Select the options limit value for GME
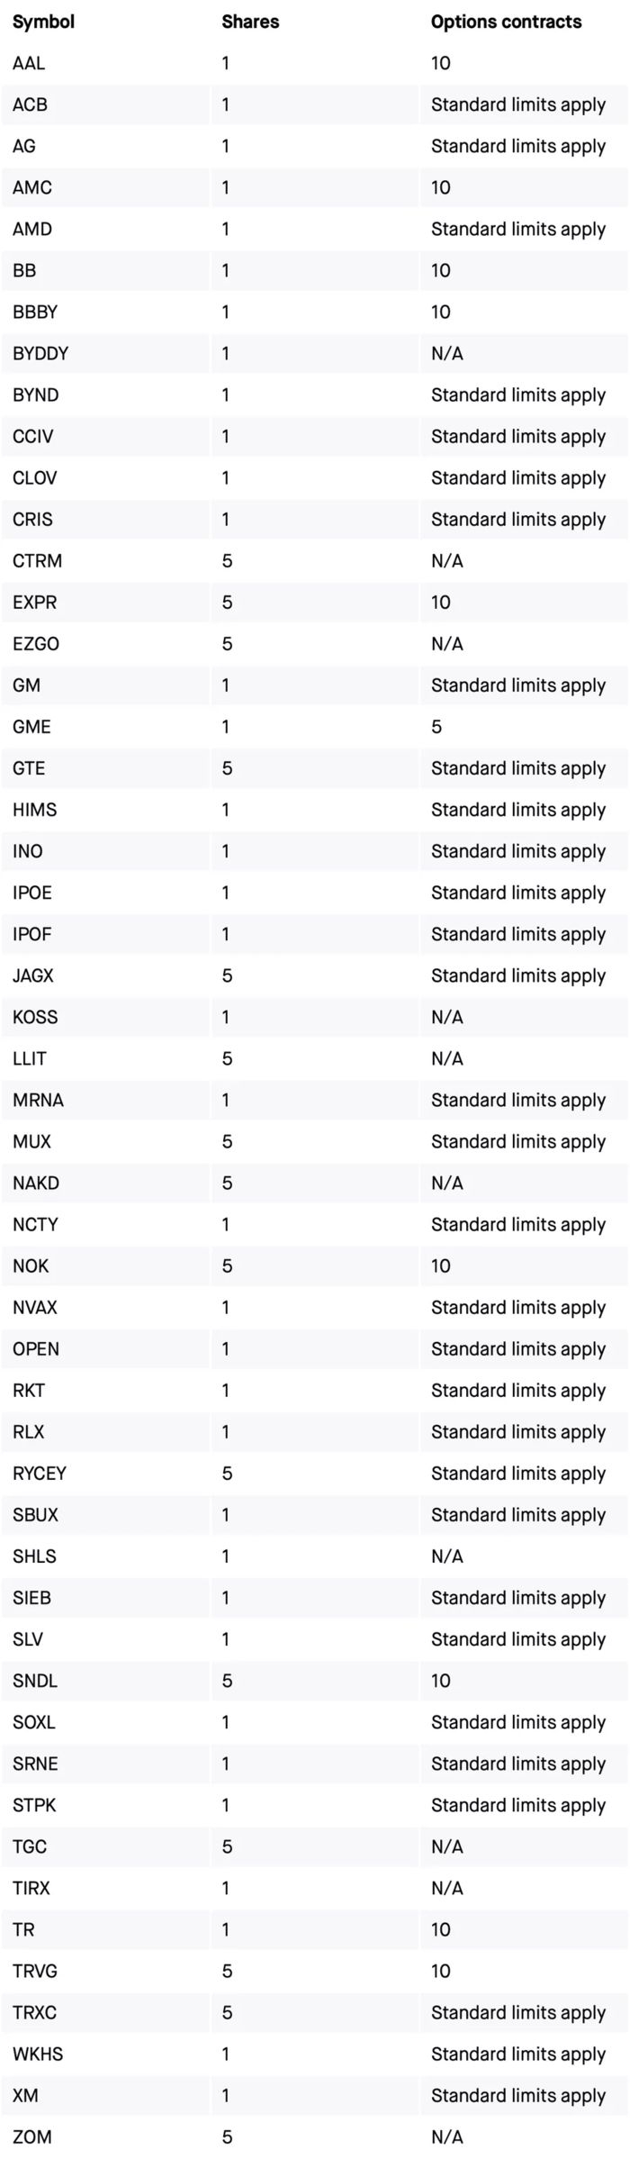This screenshot has width=630, height=2159. coord(436,727)
